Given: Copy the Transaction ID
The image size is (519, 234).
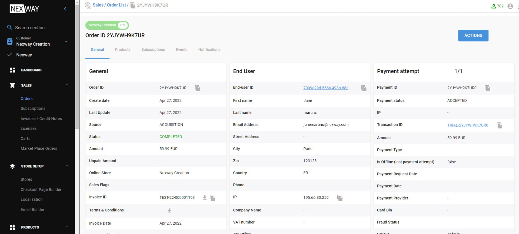Looking at the screenshot, I should point(499,125).
